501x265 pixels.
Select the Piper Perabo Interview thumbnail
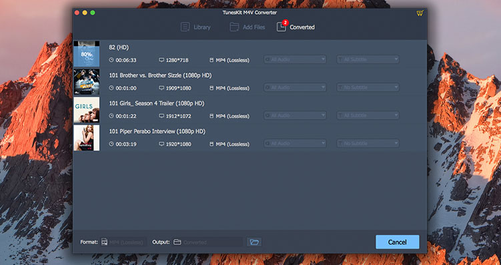tap(86, 138)
